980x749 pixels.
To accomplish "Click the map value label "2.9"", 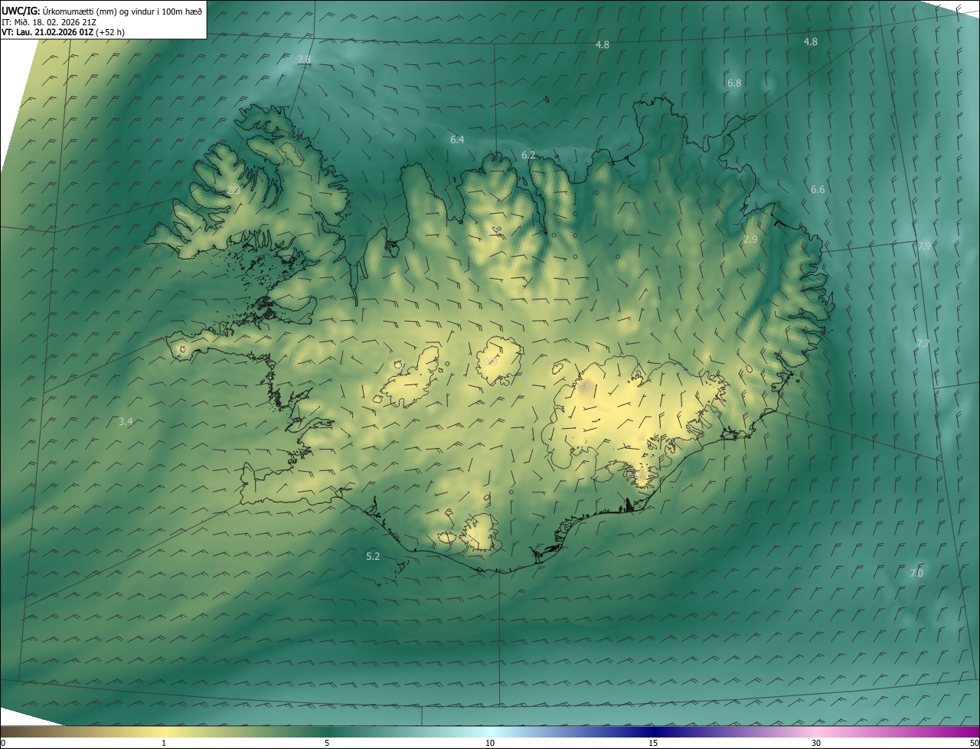I will pos(750,239).
